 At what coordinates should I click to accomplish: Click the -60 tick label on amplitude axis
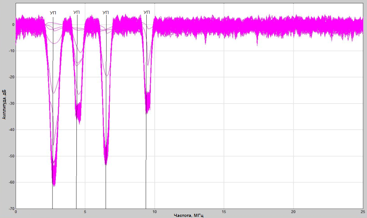[11, 182]
